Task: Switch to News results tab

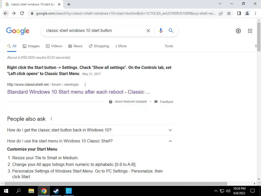Action: click(x=75, y=46)
